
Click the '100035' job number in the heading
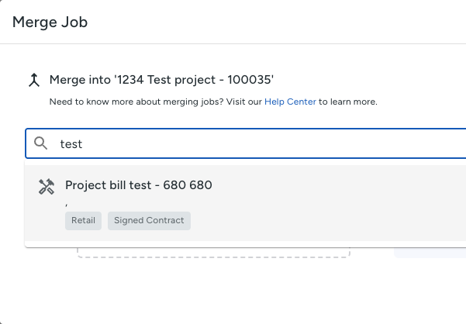[x=250, y=80]
